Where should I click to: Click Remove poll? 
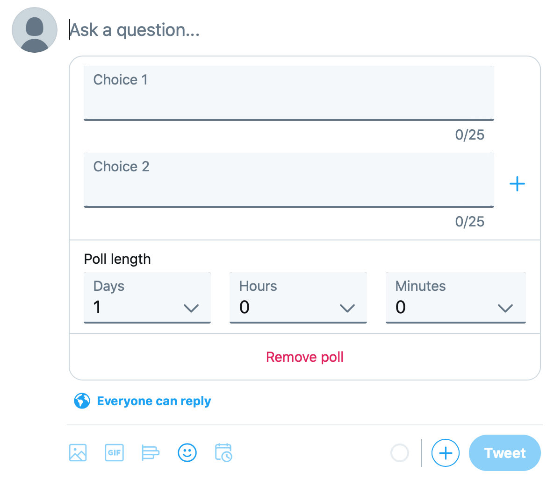304,357
